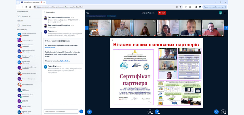The width and height of the screenshot is (244, 115).
Task: Open the tutorial videos link
Action: click(x=50, y=48)
